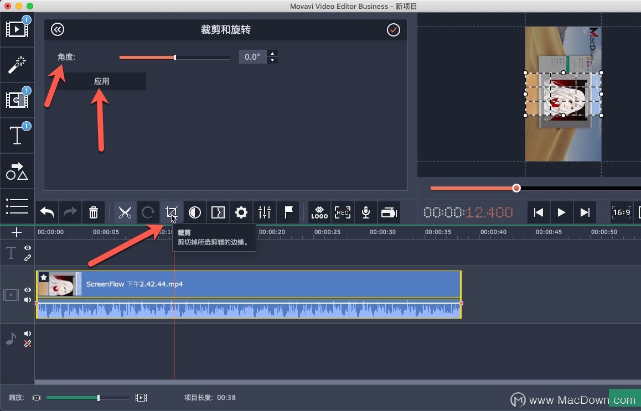Mute the music audio track
The height and width of the screenshot is (411, 641).
pos(27,334)
